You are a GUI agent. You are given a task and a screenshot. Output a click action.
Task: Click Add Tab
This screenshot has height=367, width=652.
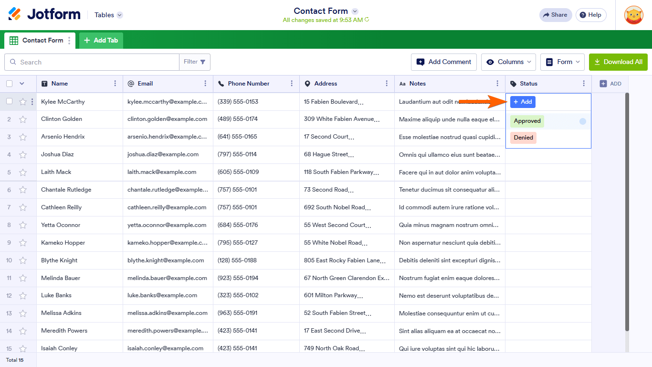pyautogui.click(x=101, y=41)
